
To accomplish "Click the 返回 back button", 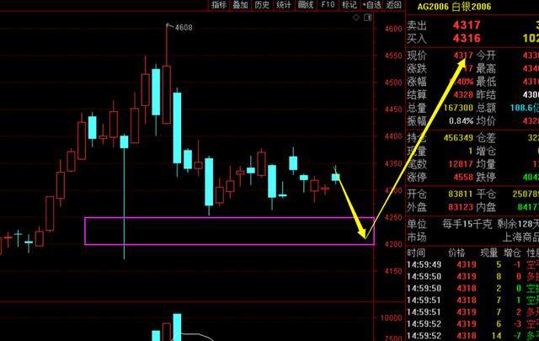I will (x=393, y=5).
